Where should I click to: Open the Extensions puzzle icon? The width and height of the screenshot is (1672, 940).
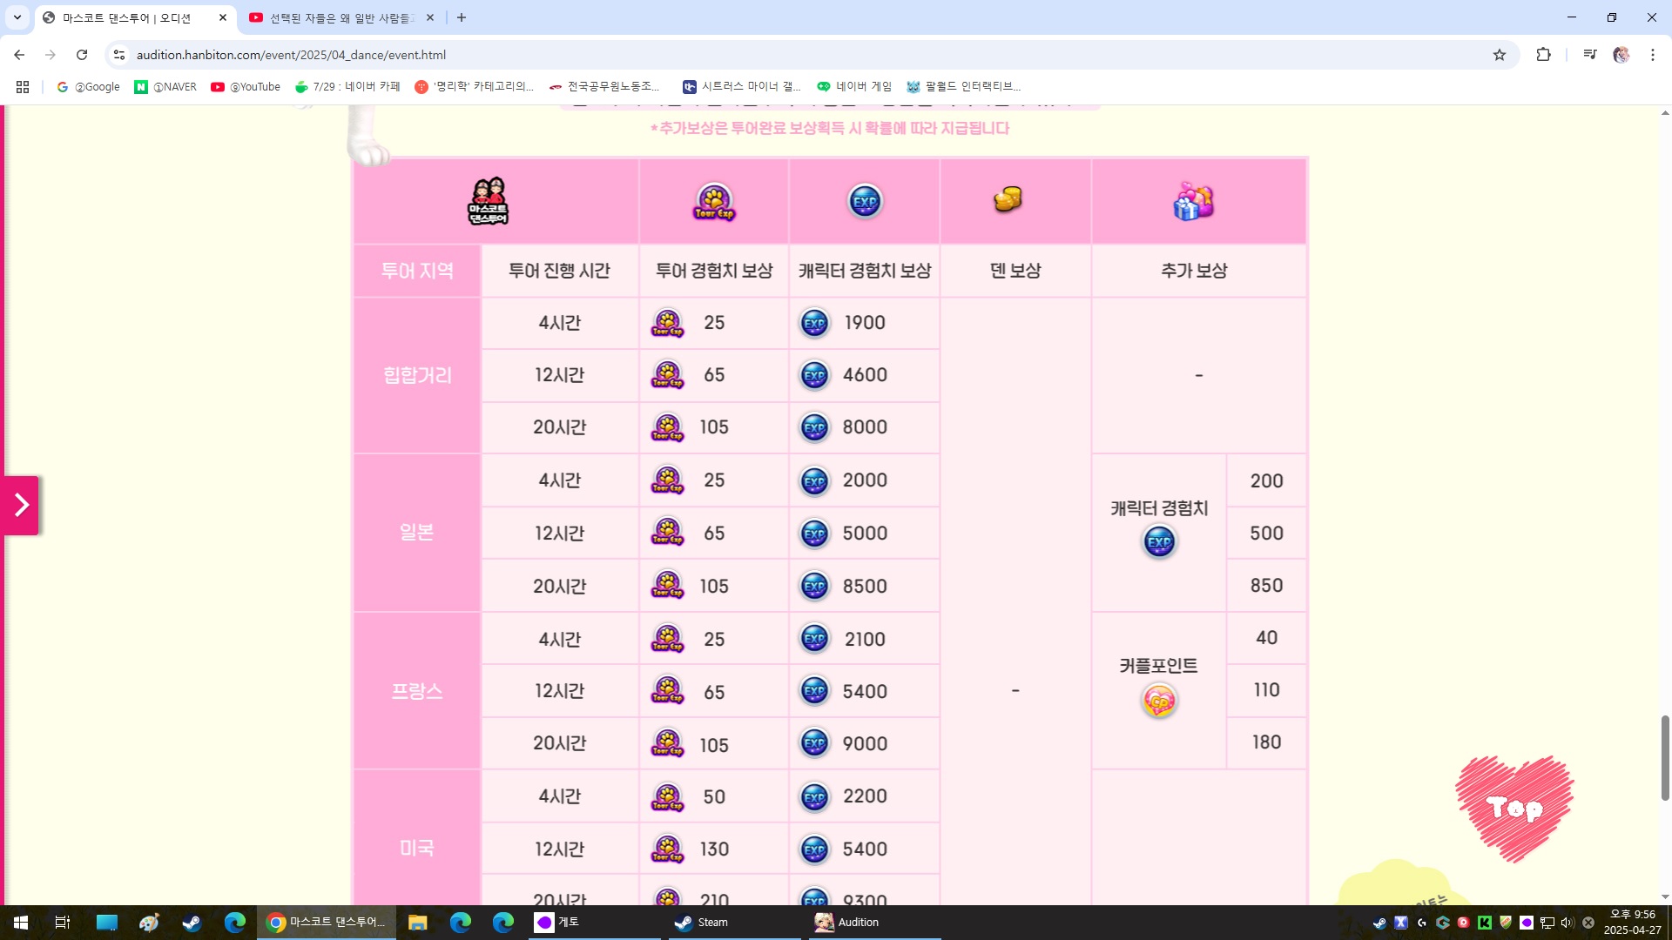pos(1543,55)
